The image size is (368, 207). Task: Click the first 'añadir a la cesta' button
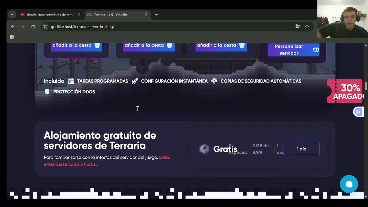pos(76,46)
